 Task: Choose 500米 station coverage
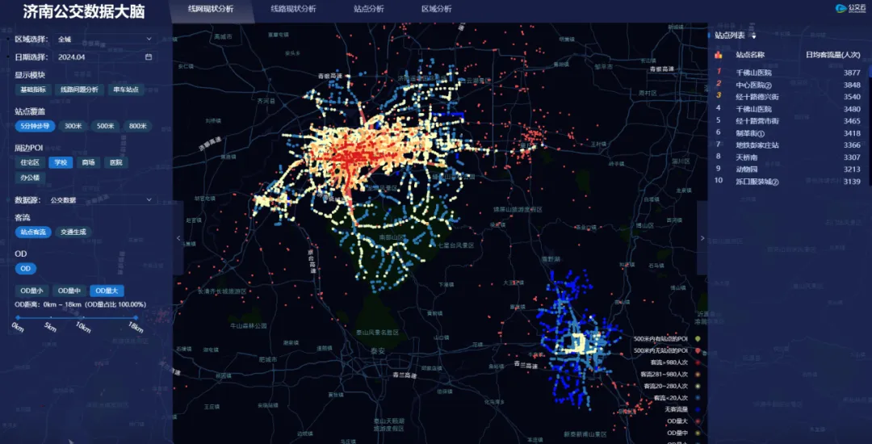[105, 126]
